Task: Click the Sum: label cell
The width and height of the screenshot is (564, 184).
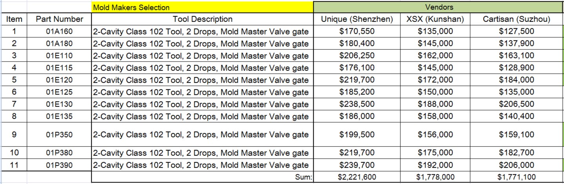Action: tap(202, 177)
